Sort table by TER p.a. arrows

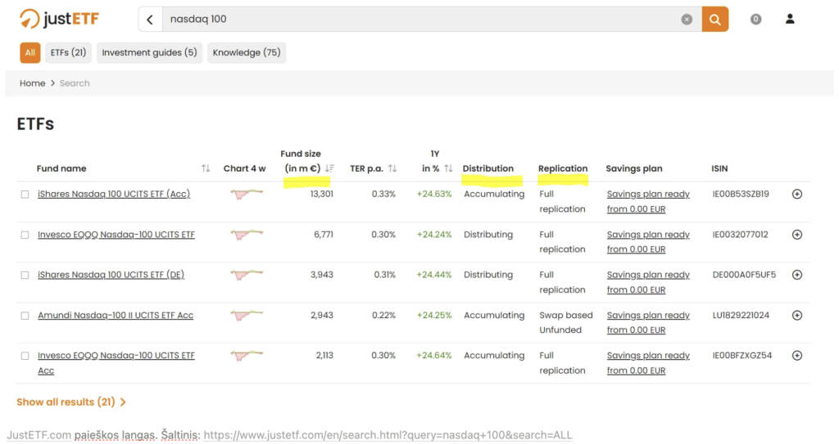[x=392, y=168]
